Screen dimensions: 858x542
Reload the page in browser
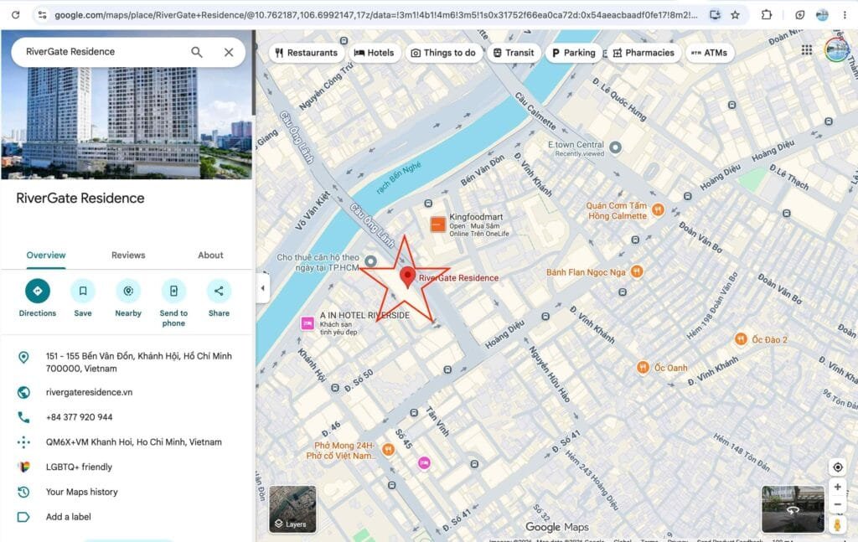tap(16, 15)
